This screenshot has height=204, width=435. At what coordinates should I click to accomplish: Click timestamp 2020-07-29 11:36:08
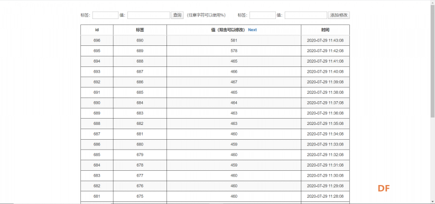pyautogui.click(x=325, y=113)
